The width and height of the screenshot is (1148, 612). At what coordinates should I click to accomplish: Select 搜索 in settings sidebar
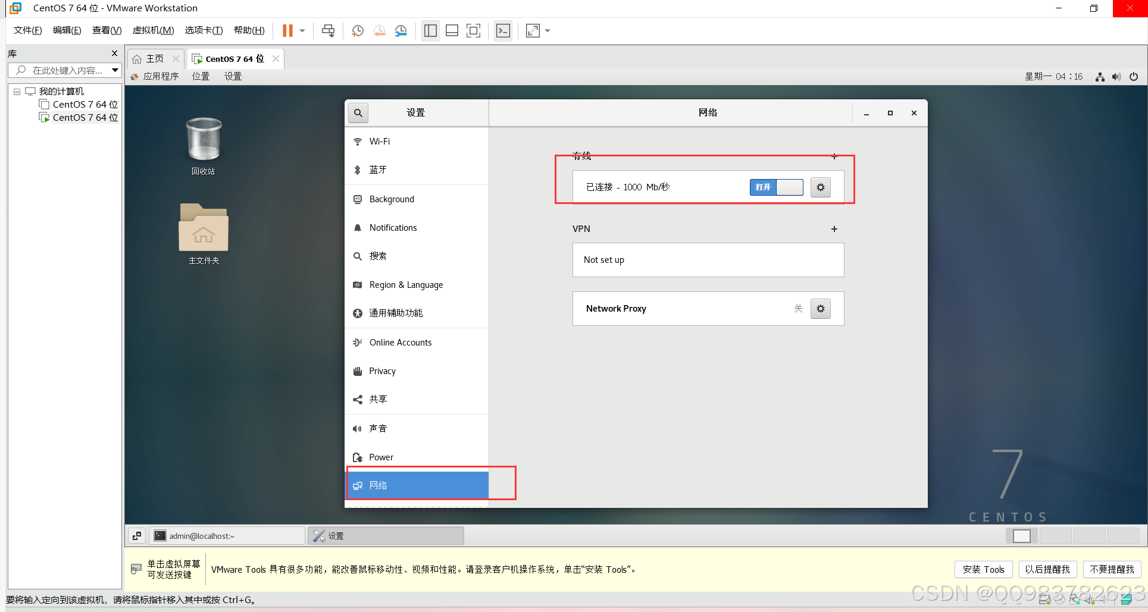417,256
